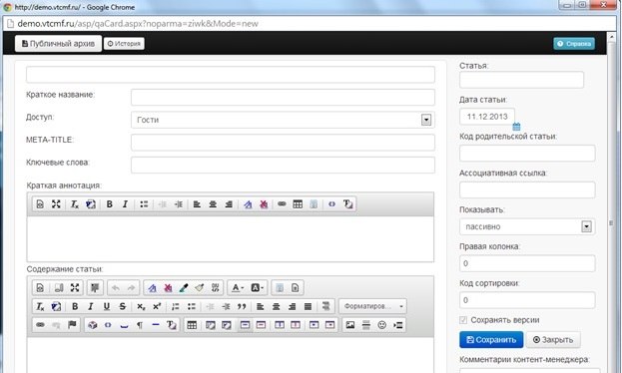Insert image in Содержание статьи editor

point(350,325)
